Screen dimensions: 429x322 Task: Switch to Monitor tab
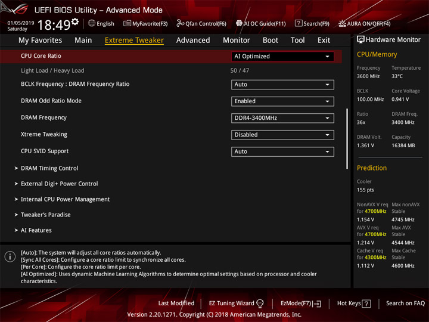click(x=237, y=41)
